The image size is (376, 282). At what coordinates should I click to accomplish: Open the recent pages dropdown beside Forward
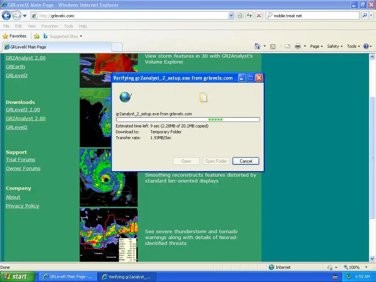tap(25, 16)
